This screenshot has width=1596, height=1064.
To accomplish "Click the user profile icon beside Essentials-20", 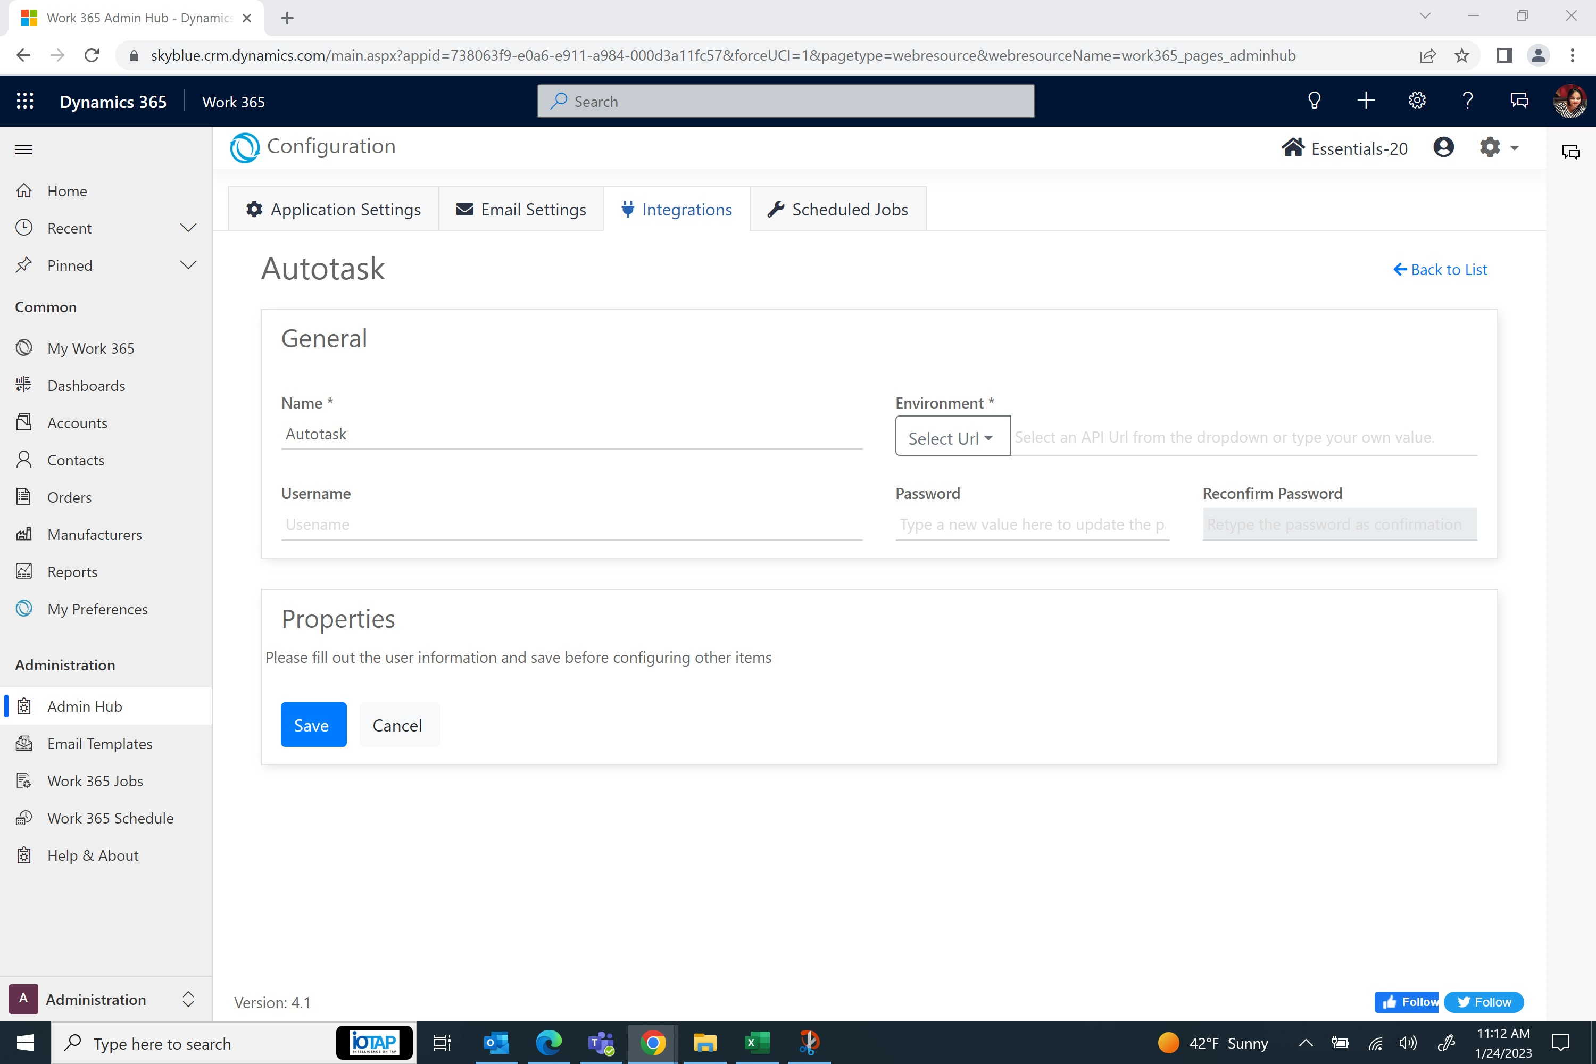I will tap(1443, 147).
